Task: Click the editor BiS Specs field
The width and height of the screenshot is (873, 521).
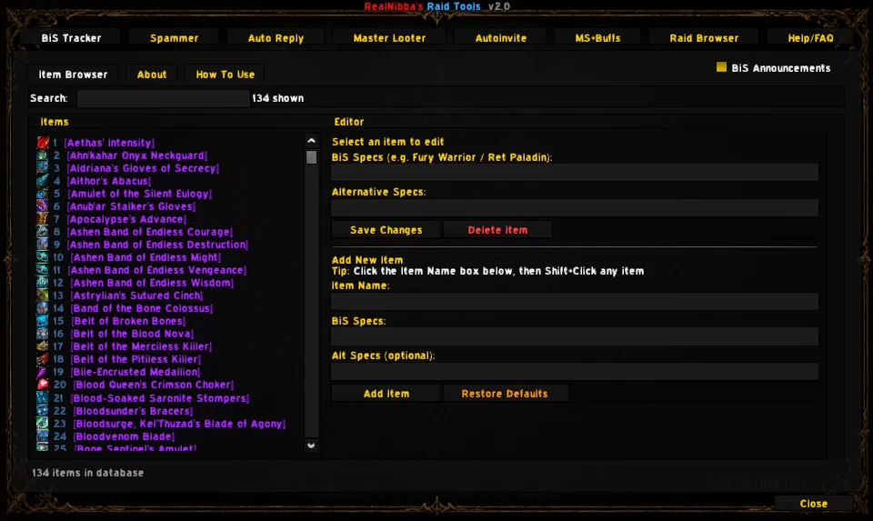Action: point(575,172)
